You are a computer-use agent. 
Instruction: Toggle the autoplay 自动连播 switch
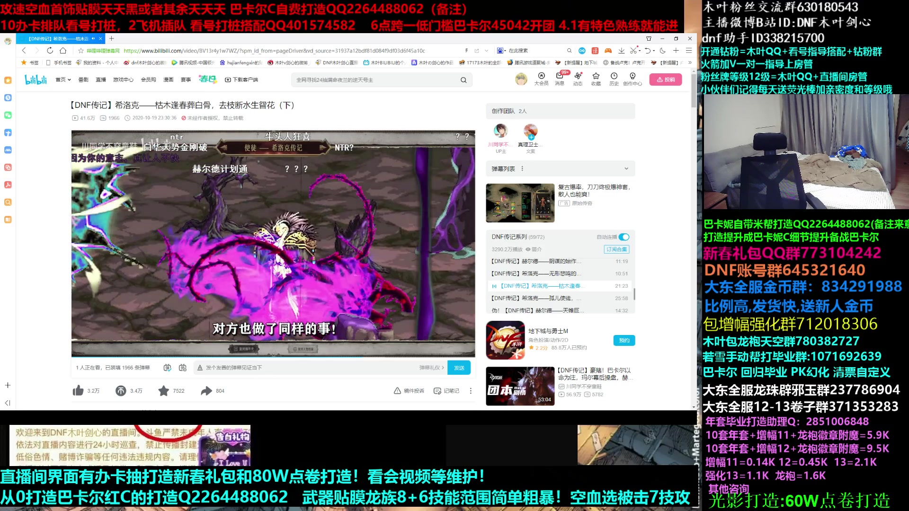tap(624, 237)
